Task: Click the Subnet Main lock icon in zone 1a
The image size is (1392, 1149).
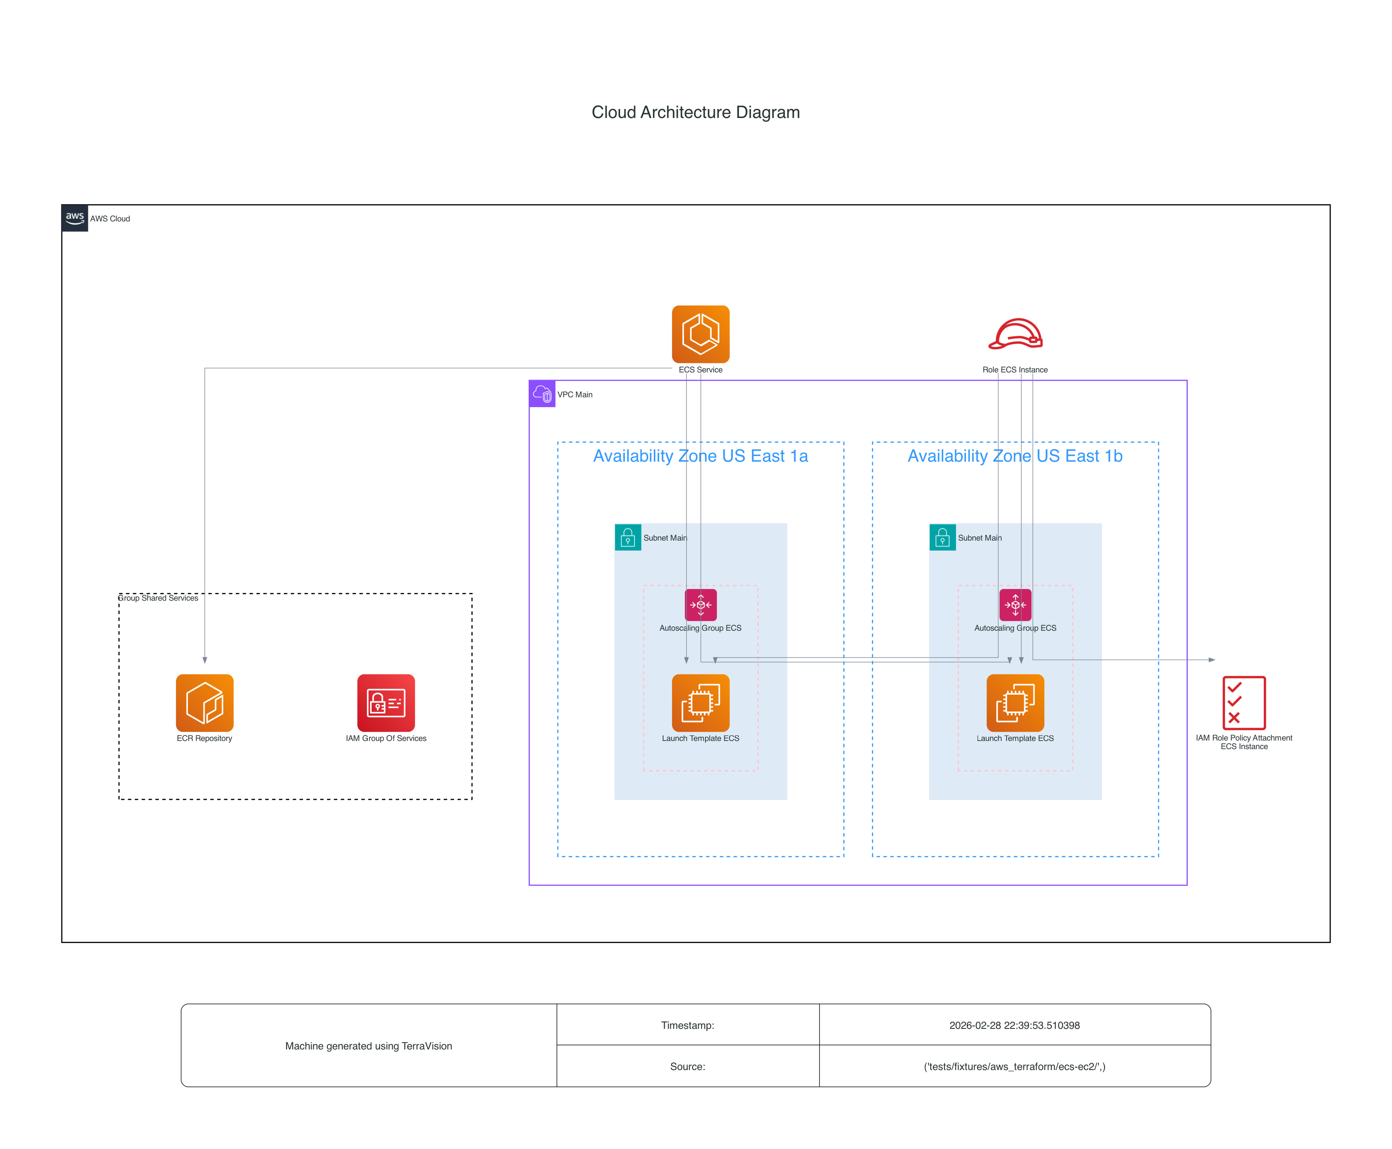Action: tap(627, 538)
